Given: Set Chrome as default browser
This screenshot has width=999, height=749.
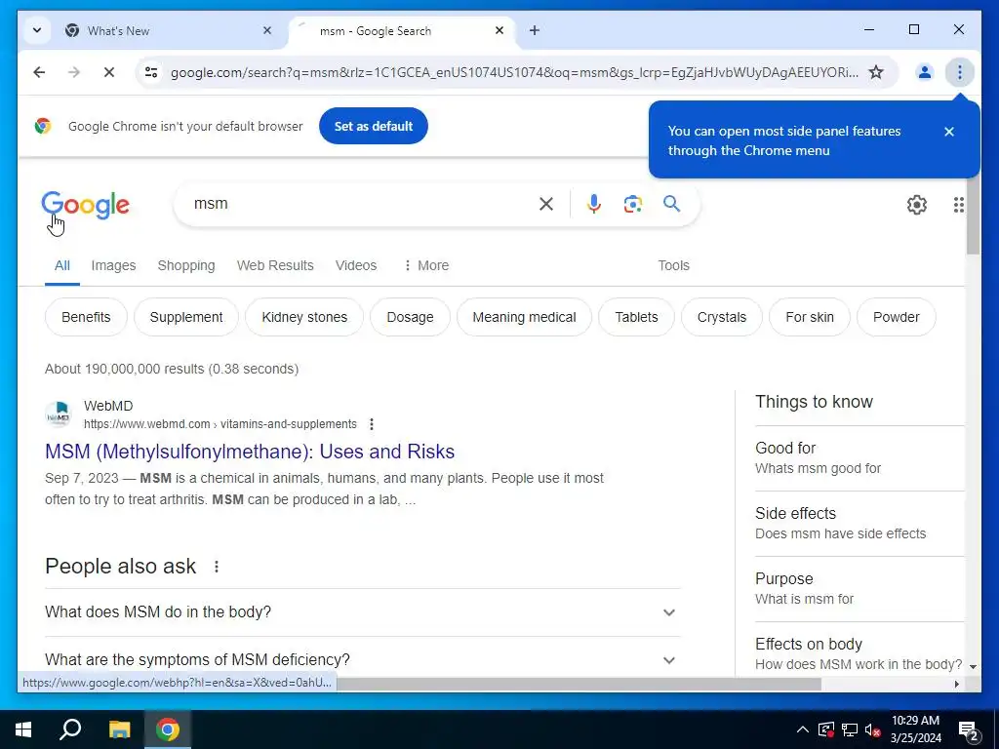Looking at the screenshot, I should tap(374, 126).
